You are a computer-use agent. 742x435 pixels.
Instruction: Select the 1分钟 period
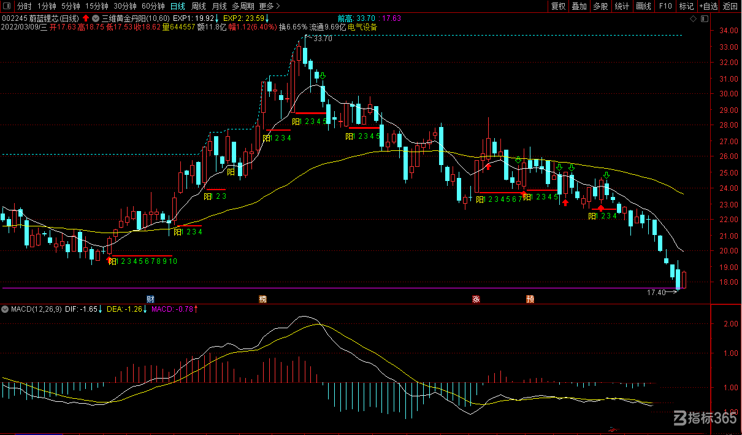pos(47,6)
